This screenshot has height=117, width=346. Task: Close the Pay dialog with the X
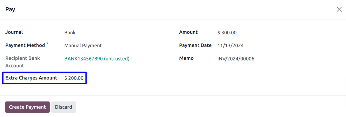coord(339,10)
